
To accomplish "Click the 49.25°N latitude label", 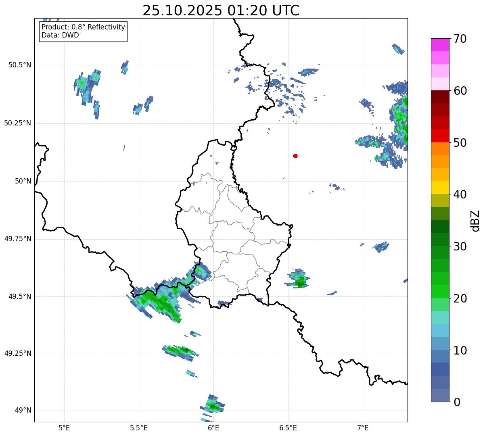I will click(18, 353).
